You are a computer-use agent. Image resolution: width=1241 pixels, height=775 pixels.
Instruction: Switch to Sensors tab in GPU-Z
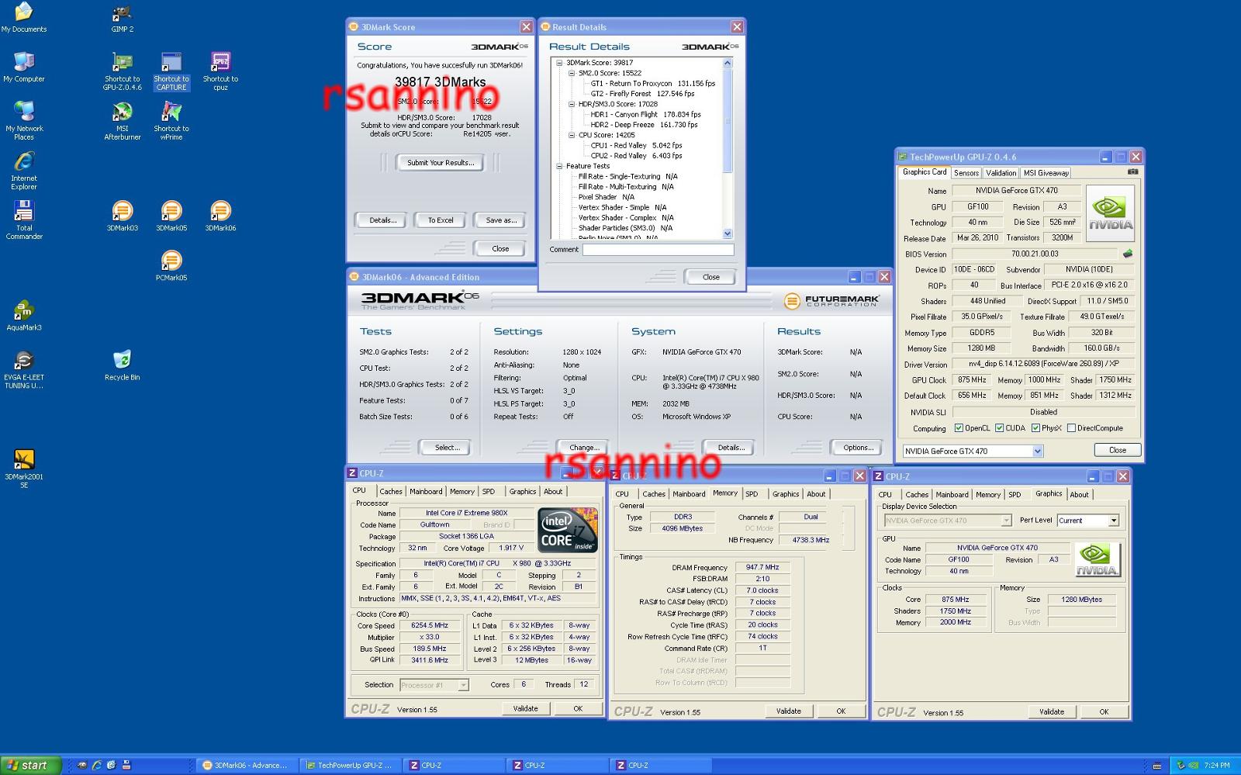(x=966, y=173)
